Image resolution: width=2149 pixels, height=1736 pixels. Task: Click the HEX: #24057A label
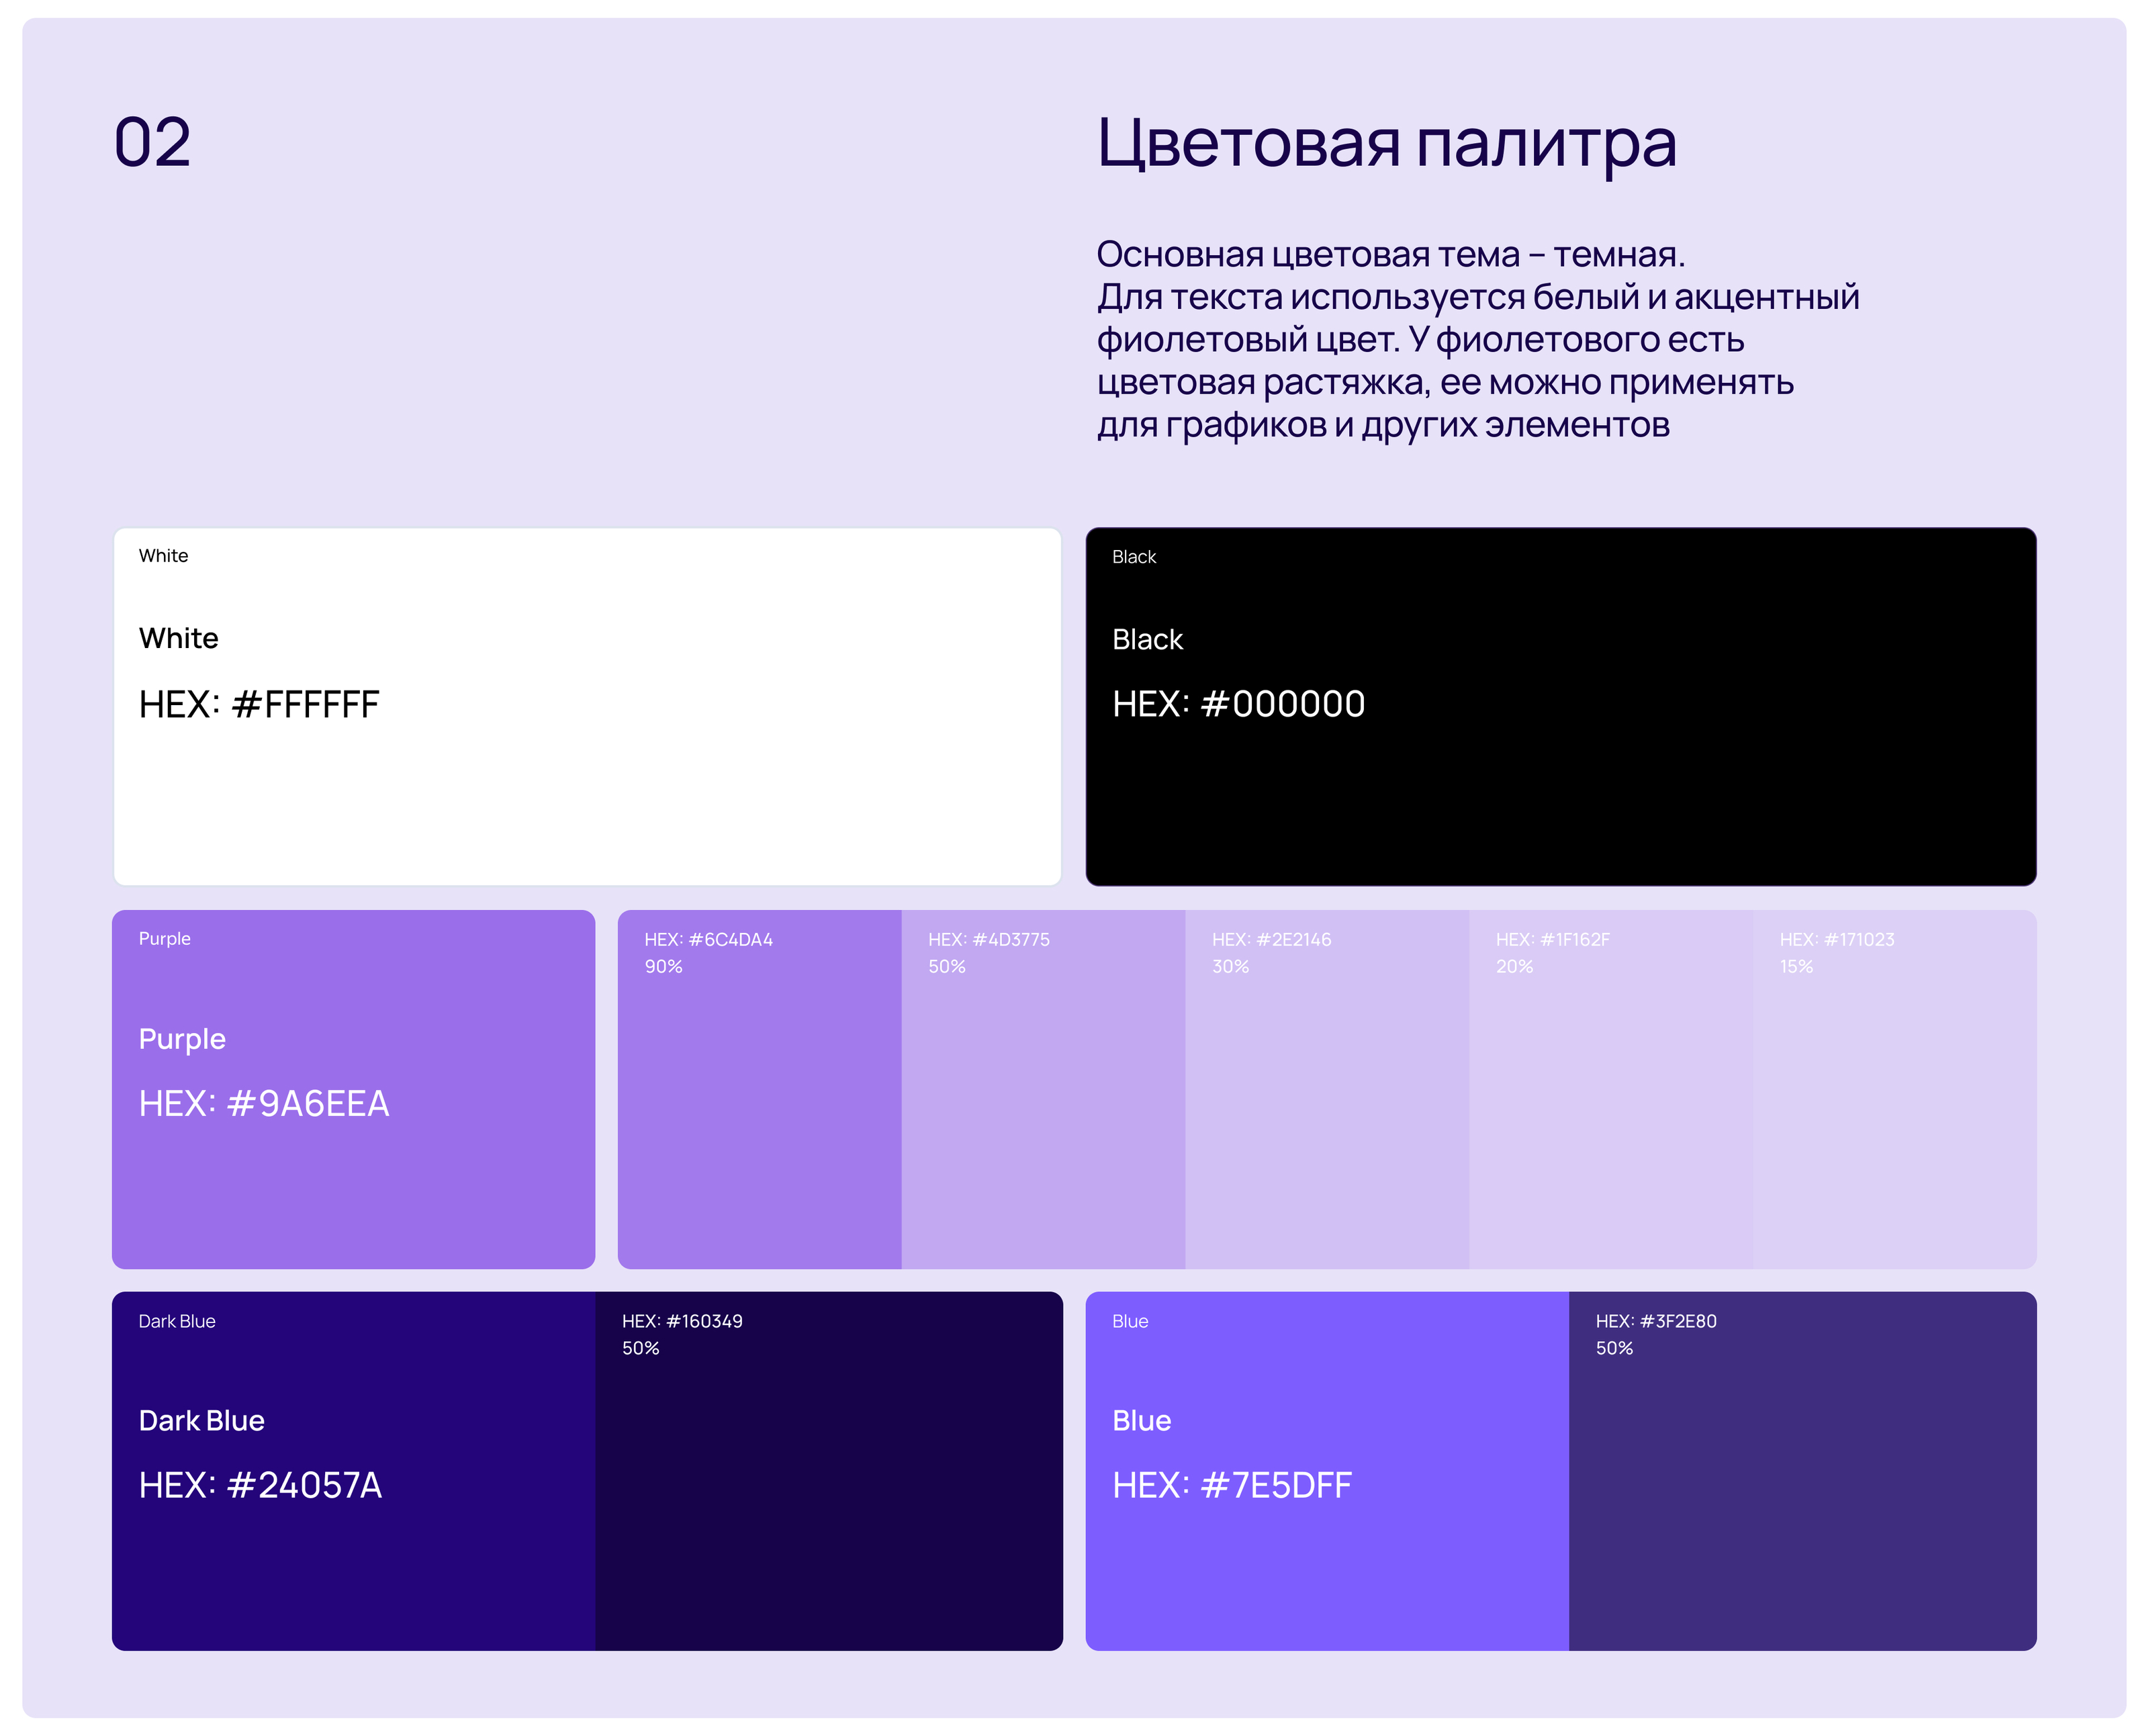coord(260,1485)
